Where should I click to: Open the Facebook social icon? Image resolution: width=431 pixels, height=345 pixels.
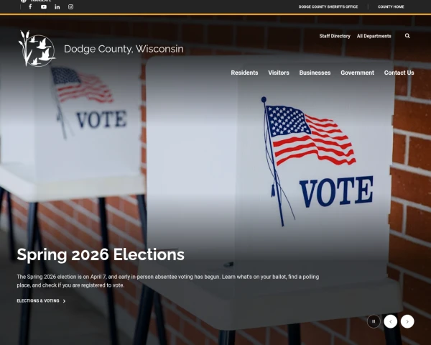tap(30, 6)
